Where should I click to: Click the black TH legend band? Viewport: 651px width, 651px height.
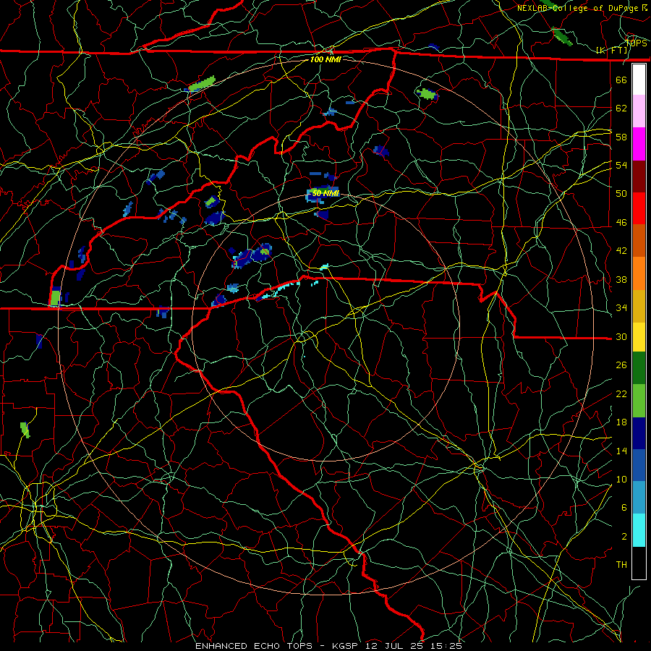(x=639, y=563)
